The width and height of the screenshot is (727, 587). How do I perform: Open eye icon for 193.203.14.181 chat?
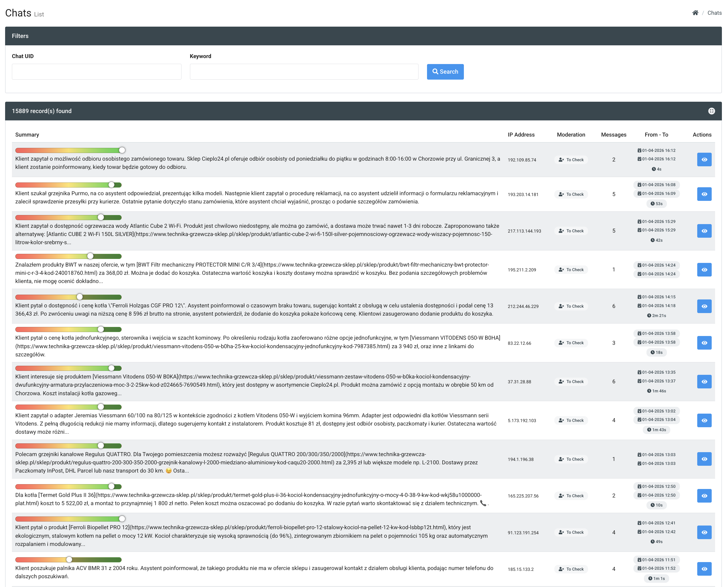click(704, 194)
